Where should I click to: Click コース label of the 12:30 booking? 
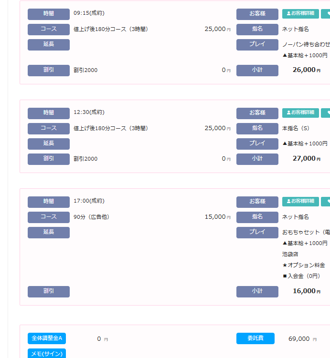point(49,128)
